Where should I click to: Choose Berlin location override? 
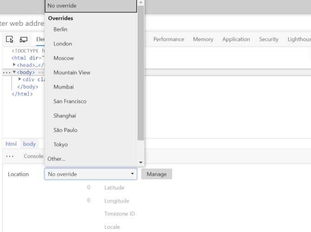[x=60, y=29]
